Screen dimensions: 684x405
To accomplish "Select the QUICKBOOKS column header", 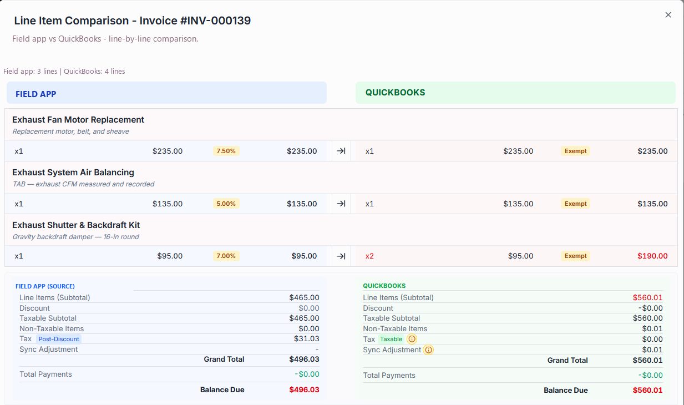I will [515, 93].
